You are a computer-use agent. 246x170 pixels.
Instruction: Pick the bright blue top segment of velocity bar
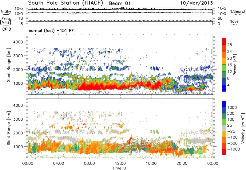(224, 104)
